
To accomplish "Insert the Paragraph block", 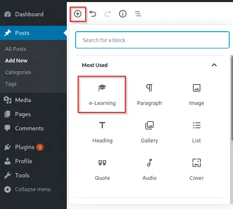I will pos(149,95).
